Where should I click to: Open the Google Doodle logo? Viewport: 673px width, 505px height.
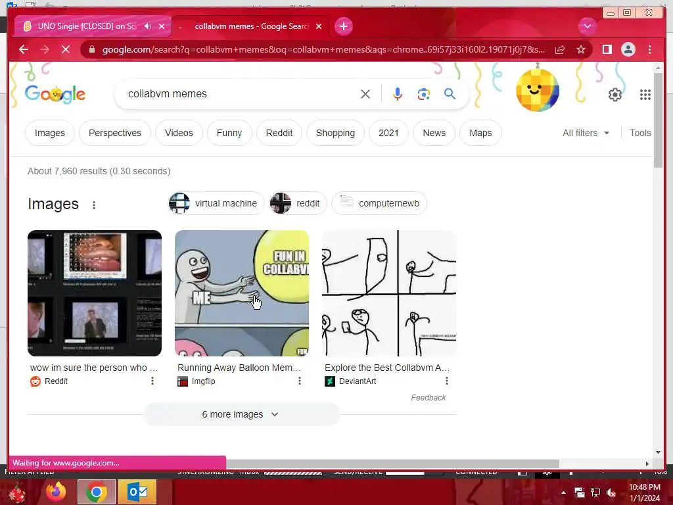[x=55, y=93]
